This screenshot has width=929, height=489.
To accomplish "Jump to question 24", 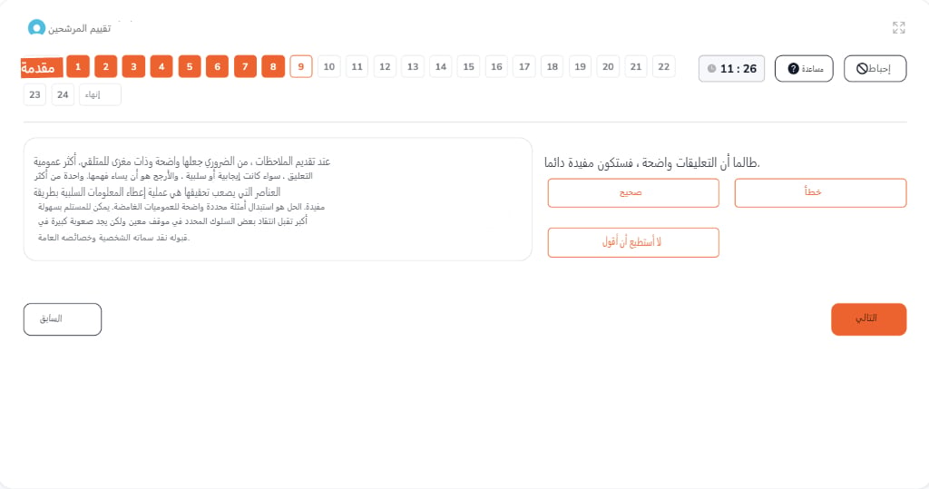I will [63, 95].
